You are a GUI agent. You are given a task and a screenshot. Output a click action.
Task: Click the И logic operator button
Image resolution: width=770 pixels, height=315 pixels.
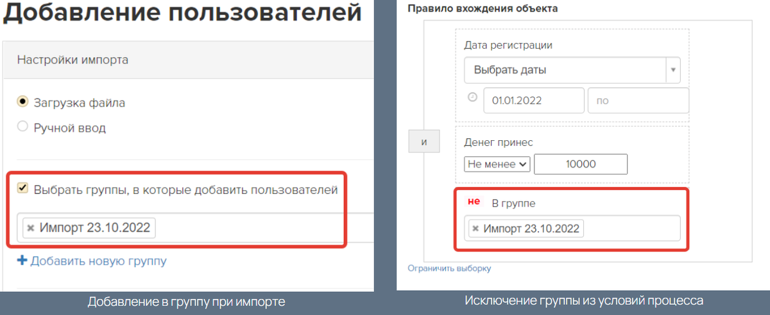pos(424,142)
